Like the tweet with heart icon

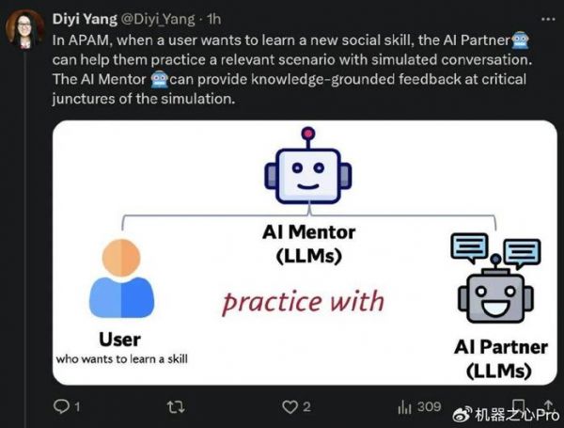click(290, 407)
